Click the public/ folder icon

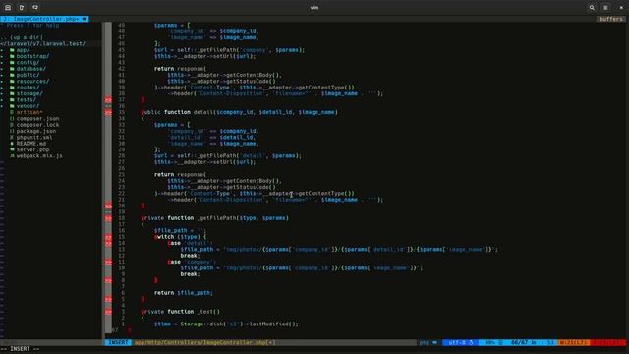point(12,75)
